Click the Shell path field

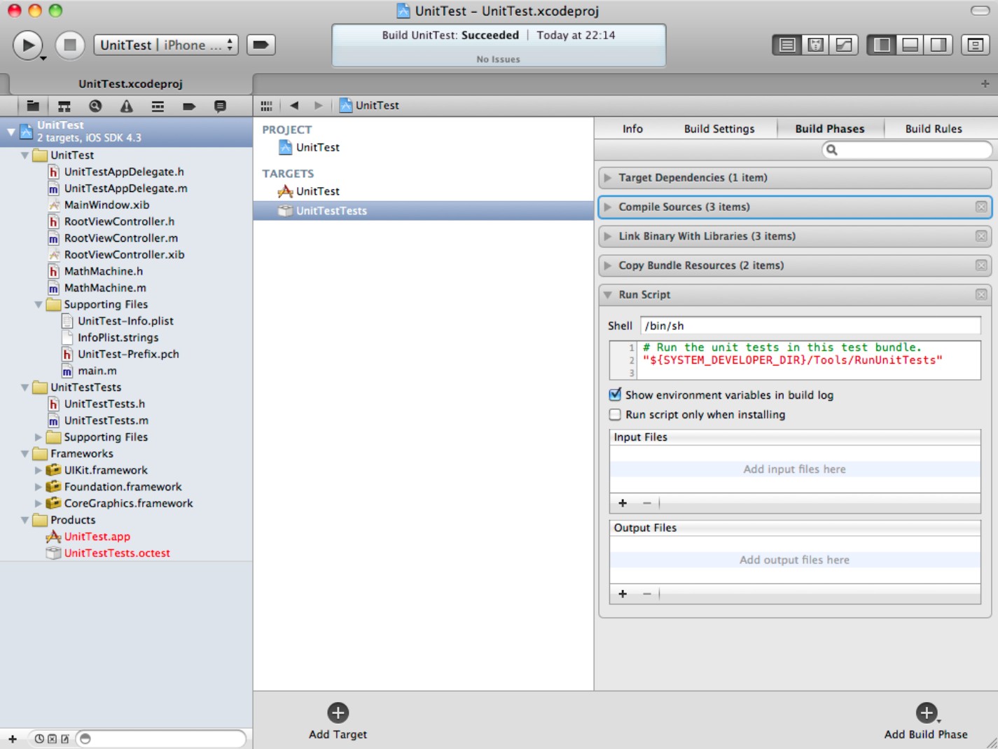pyautogui.click(x=810, y=326)
